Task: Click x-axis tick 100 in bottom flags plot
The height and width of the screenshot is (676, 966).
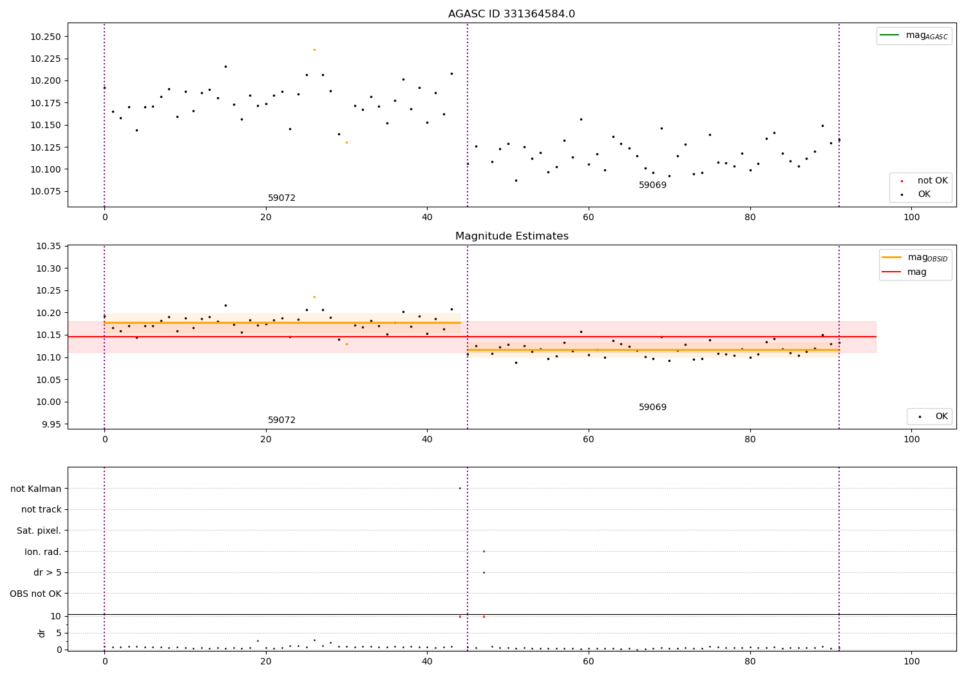Action: (x=911, y=661)
